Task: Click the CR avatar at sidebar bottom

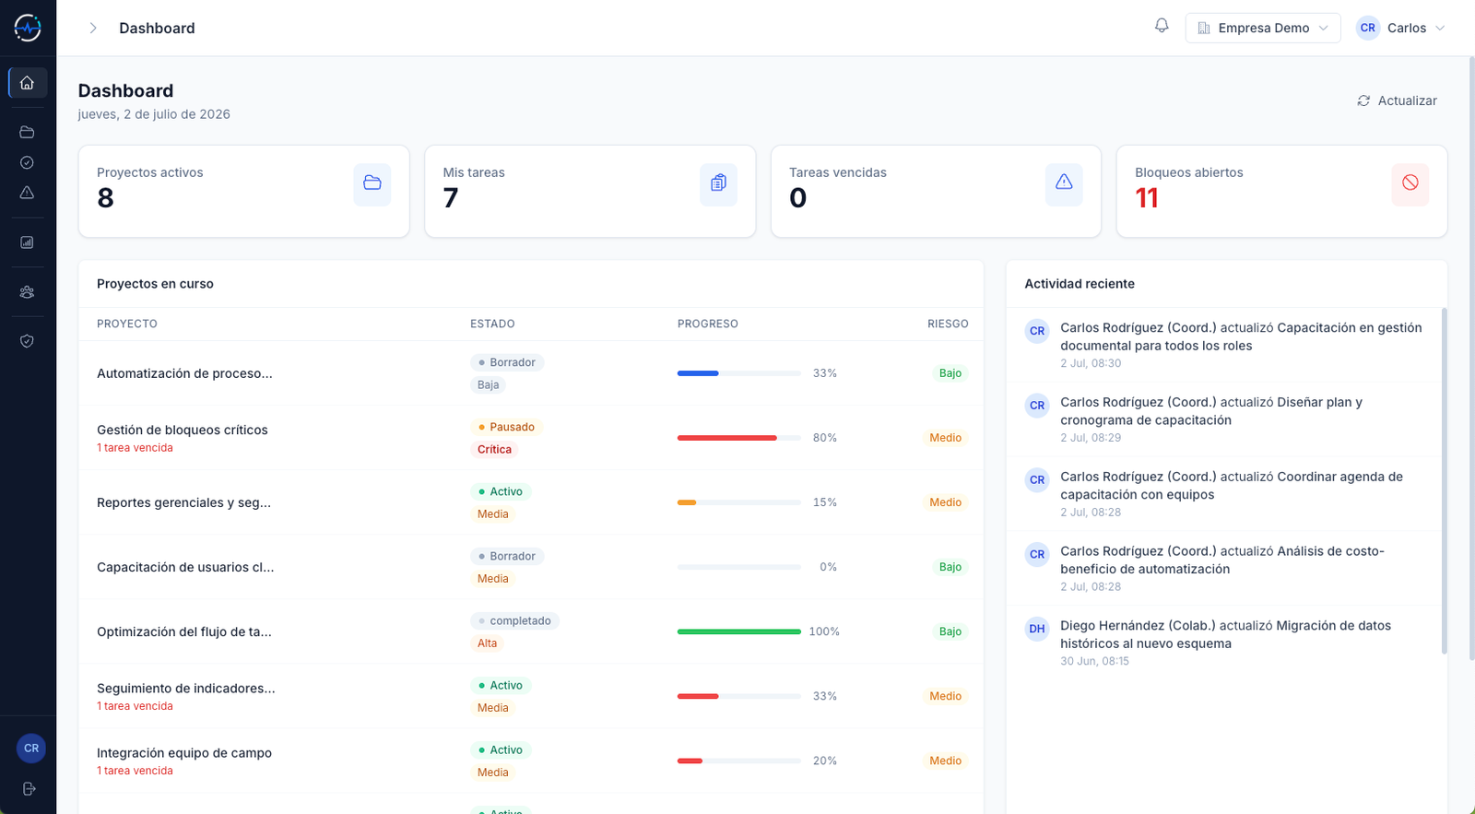Action: click(x=31, y=748)
